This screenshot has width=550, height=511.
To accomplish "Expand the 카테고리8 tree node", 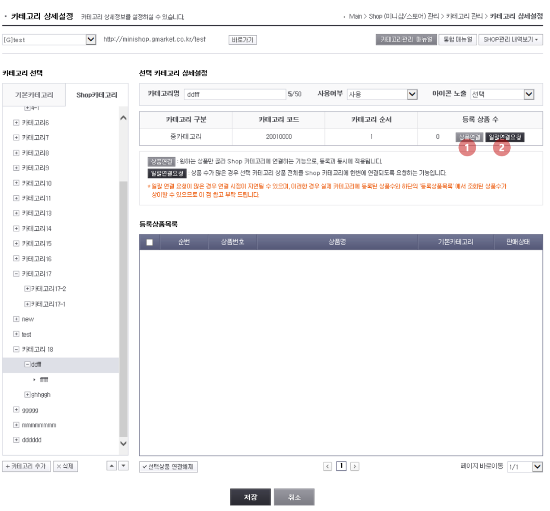I will point(16,153).
